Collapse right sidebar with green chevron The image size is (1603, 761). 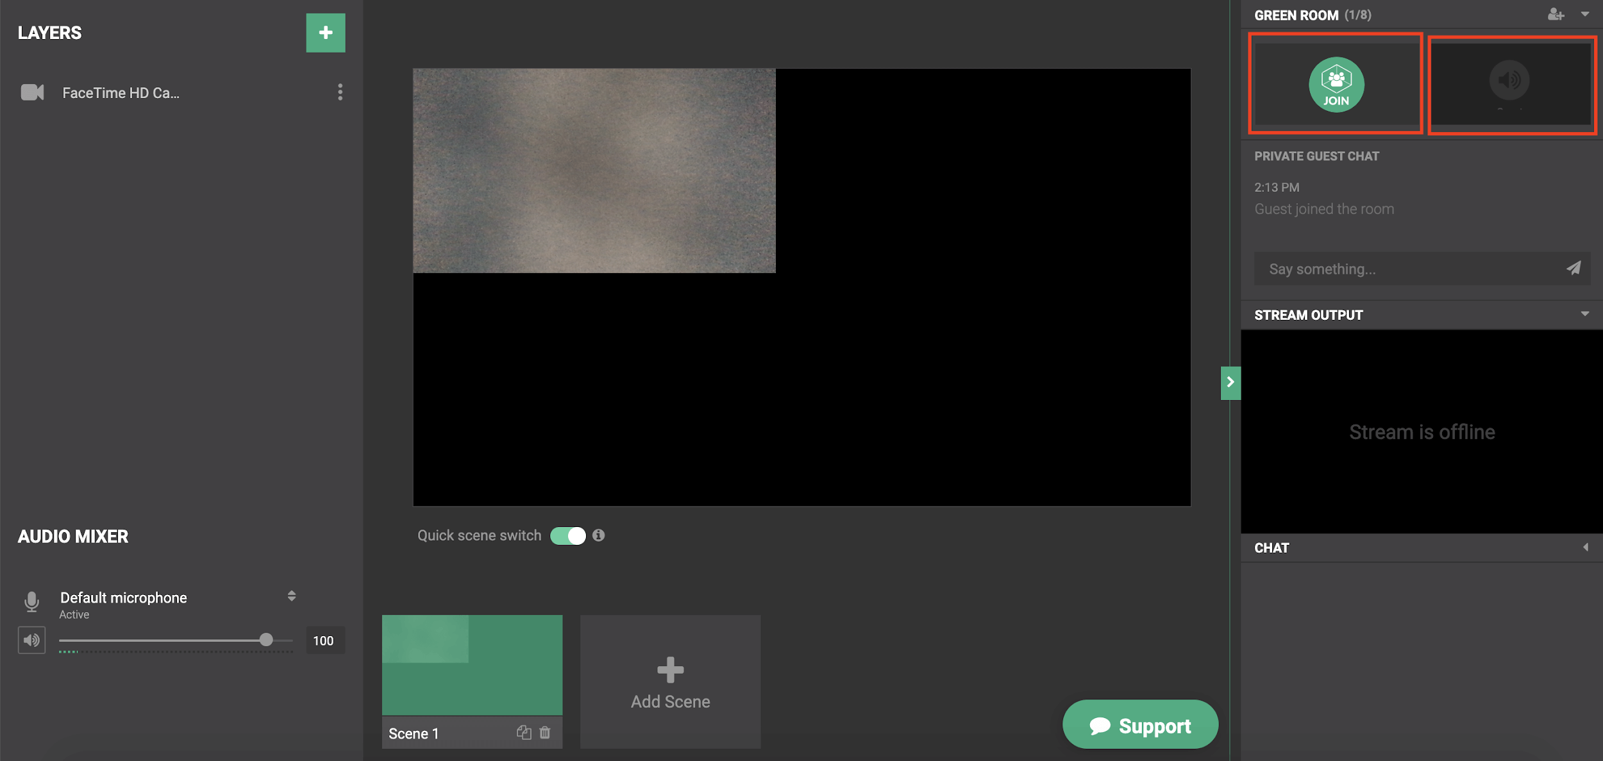(1230, 382)
